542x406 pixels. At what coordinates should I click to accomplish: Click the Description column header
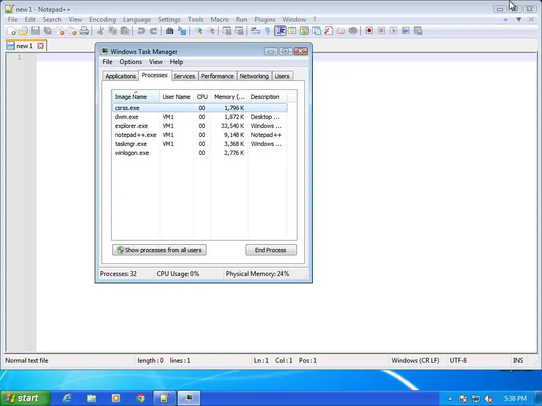pos(267,97)
